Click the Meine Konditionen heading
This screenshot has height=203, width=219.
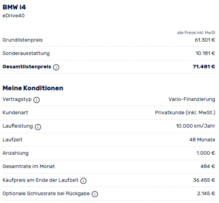[x=33, y=88]
